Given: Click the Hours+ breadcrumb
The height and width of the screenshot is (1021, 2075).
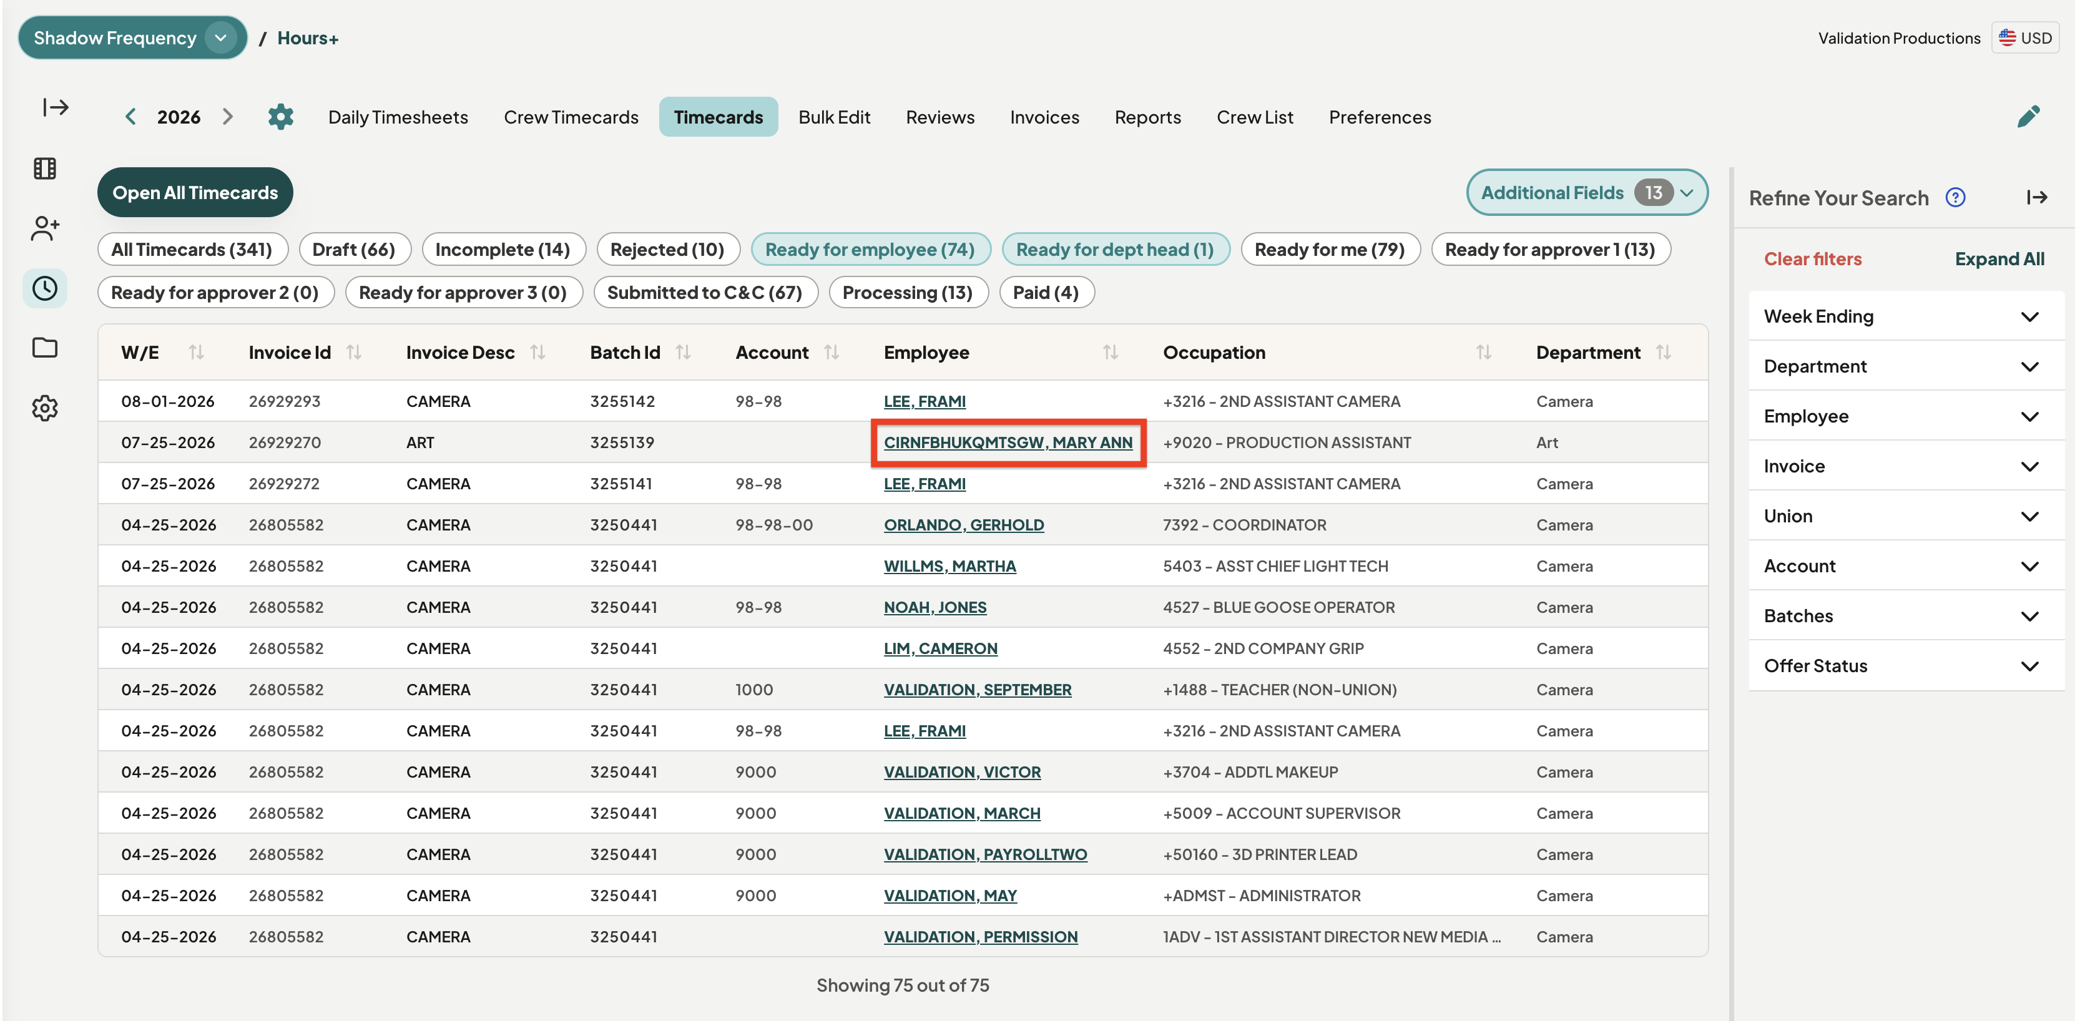Looking at the screenshot, I should 308,38.
